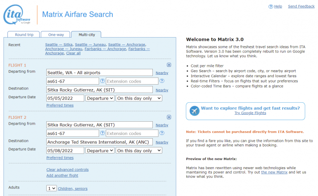Remove Flight 1 with its X icon

point(169,65)
